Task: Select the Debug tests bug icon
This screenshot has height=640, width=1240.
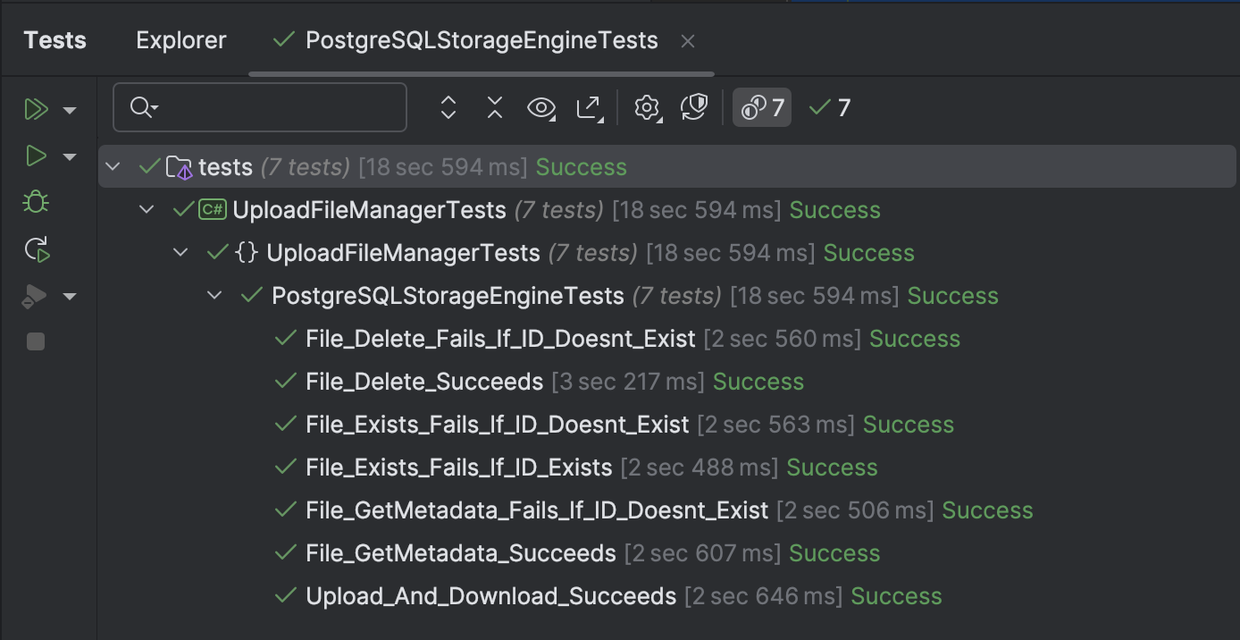Action: [x=36, y=201]
